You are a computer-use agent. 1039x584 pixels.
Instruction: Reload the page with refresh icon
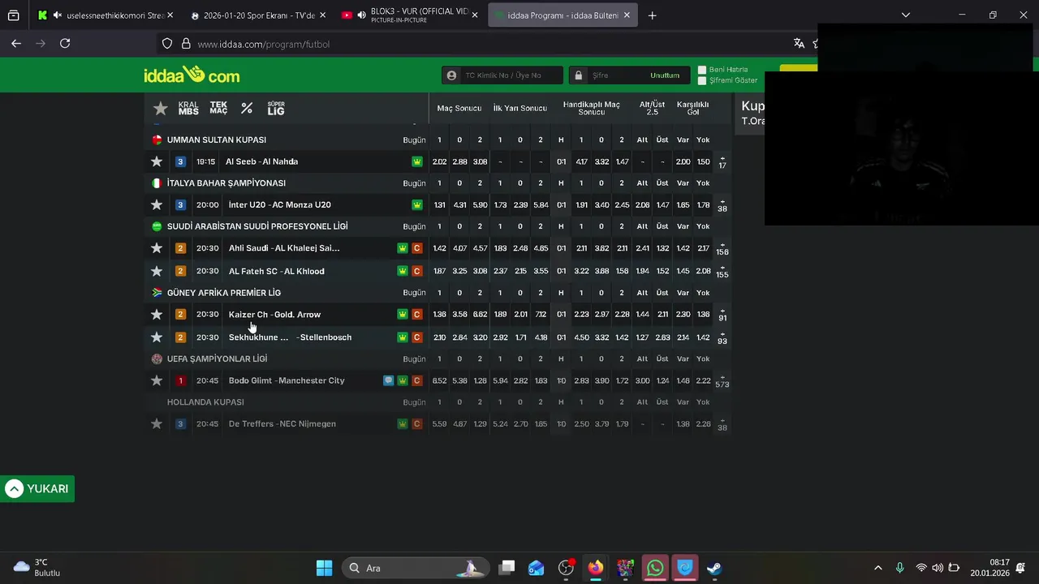coord(65,44)
